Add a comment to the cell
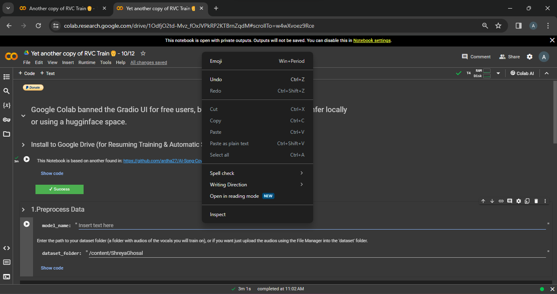This screenshot has height=294, width=557. pos(510,201)
